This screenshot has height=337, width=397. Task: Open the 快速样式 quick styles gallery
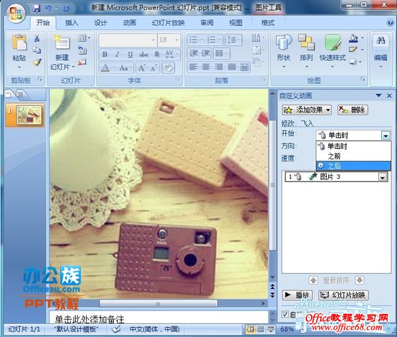click(x=332, y=51)
